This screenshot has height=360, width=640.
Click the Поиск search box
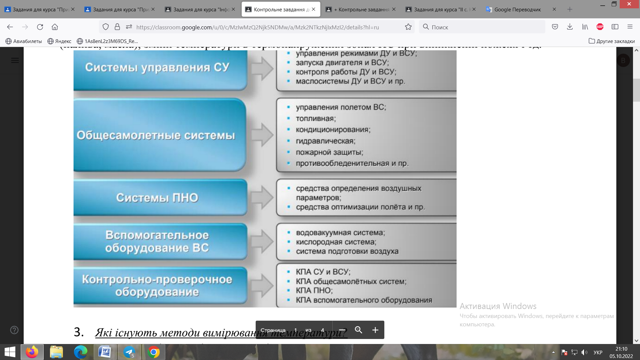tap(482, 27)
